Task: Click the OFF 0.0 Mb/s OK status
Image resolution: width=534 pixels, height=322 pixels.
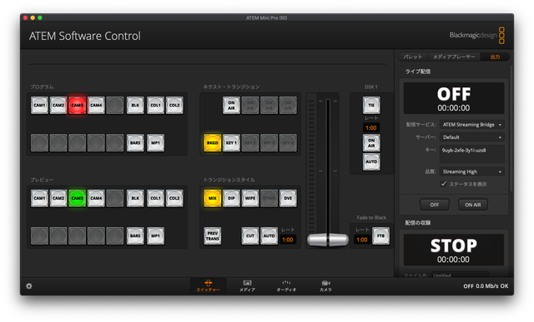Action: [486, 286]
